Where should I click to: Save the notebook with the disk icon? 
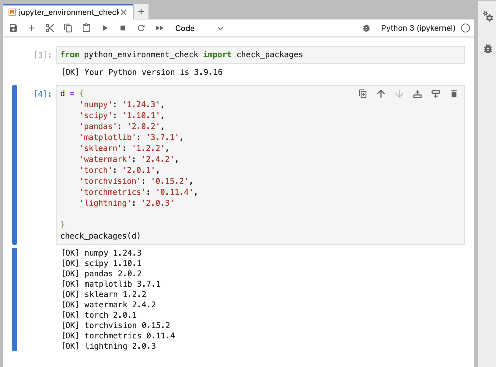13,28
